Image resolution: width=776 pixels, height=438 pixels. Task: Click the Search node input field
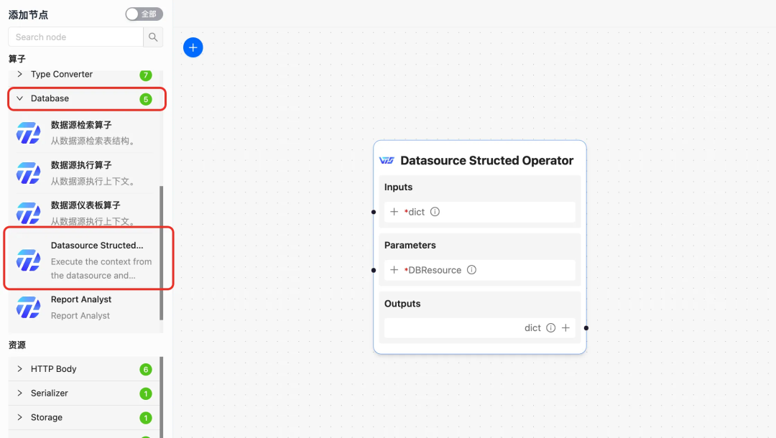tap(75, 37)
